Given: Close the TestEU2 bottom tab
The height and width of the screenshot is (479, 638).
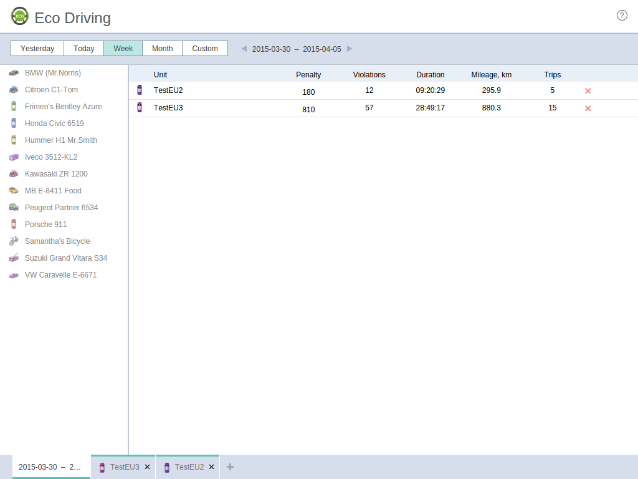Looking at the screenshot, I should pos(212,467).
